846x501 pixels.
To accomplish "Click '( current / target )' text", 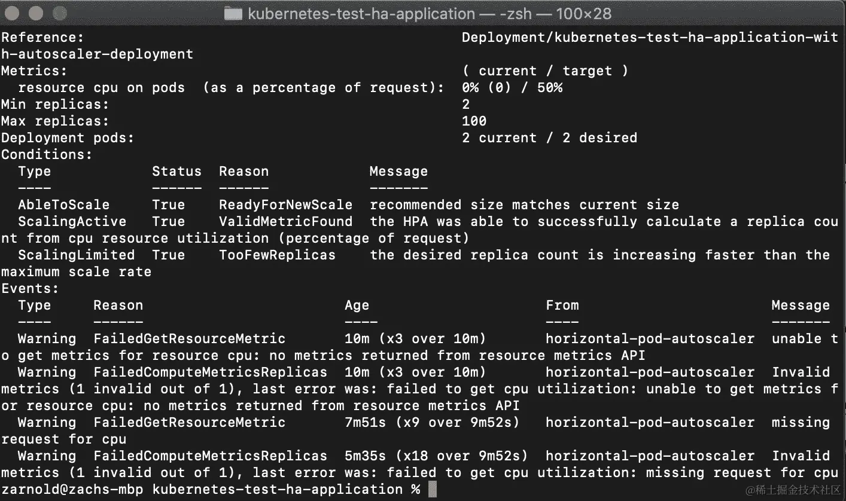I will click(x=546, y=71).
